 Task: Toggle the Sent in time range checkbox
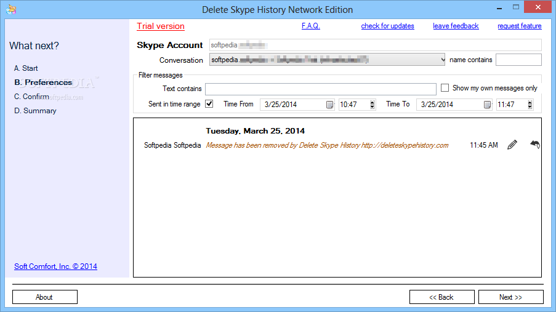point(209,104)
